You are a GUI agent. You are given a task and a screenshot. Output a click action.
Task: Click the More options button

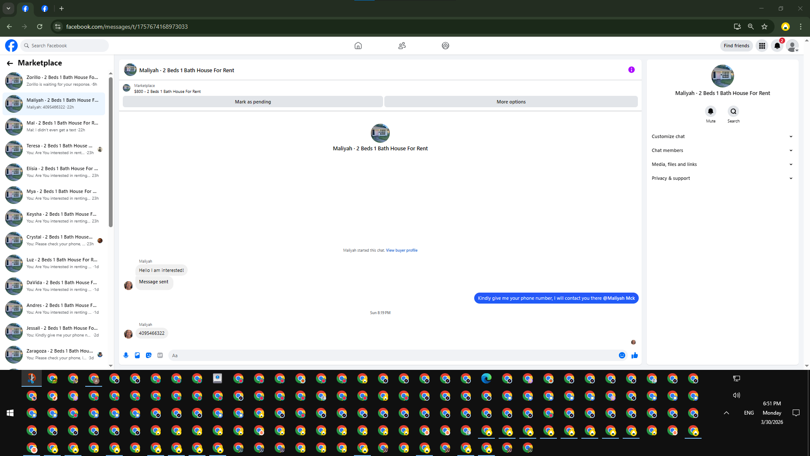point(511,102)
